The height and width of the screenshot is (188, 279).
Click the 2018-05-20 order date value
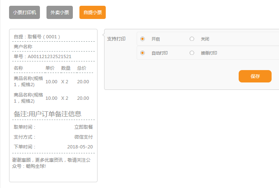80,147
